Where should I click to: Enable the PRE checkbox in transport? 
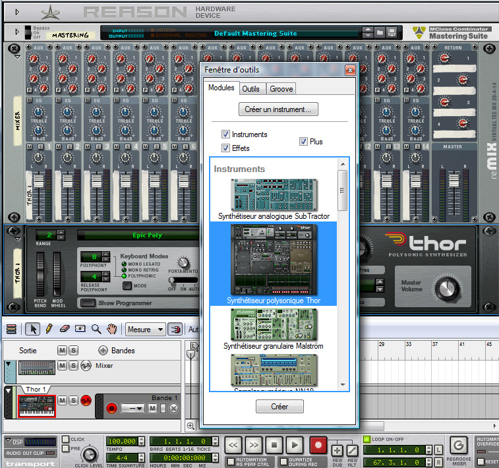tap(65, 449)
